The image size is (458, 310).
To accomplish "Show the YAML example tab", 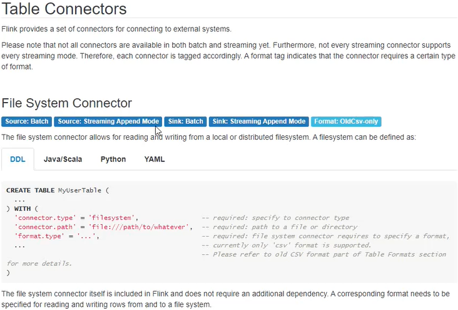I will coord(154,159).
